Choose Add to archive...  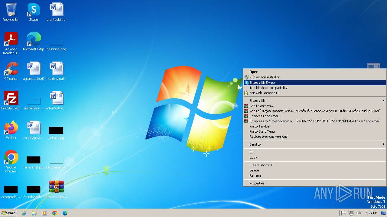[315, 106]
